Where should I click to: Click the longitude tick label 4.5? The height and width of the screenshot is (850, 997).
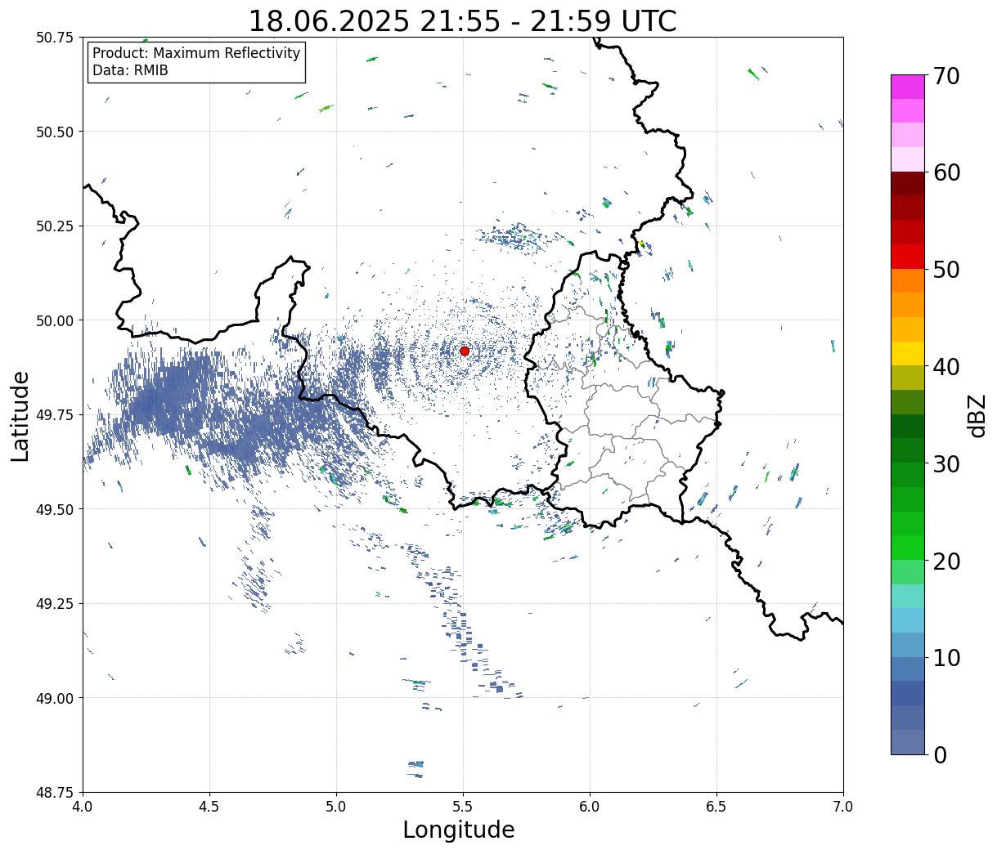(209, 807)
